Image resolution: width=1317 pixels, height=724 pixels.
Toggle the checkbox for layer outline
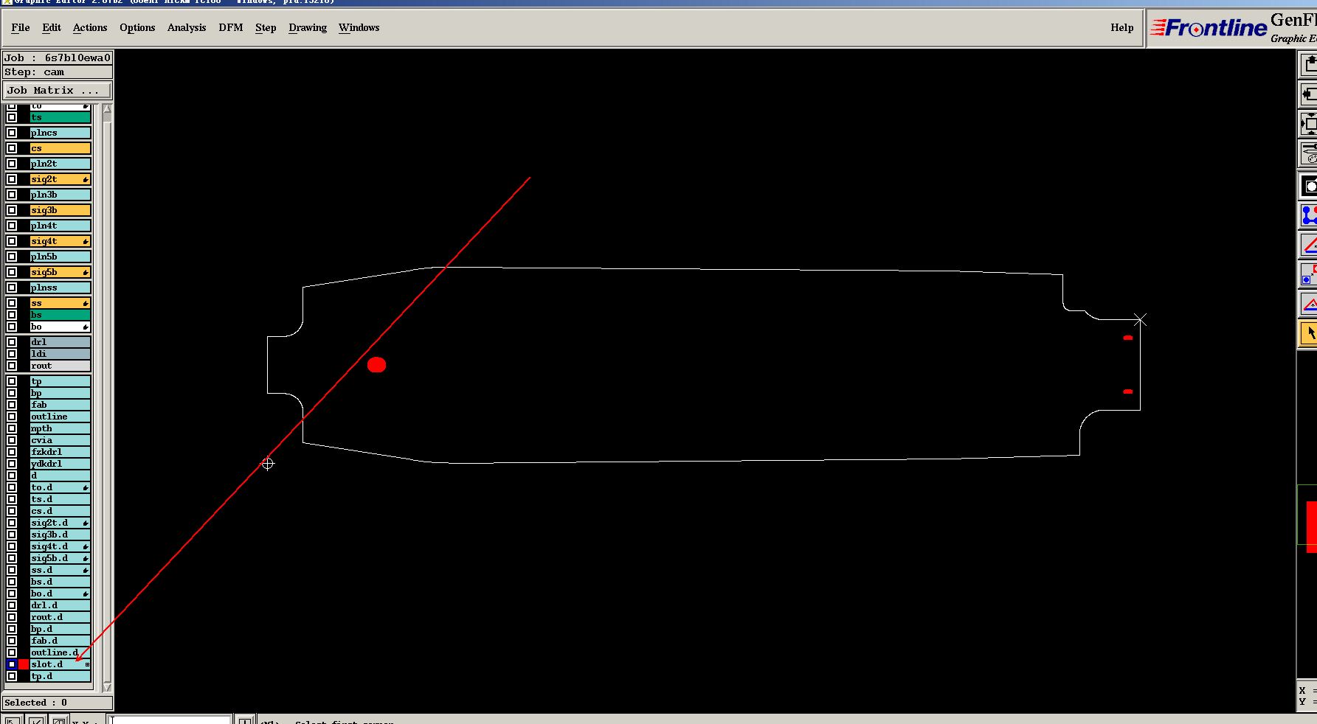(x=12, y=417)
